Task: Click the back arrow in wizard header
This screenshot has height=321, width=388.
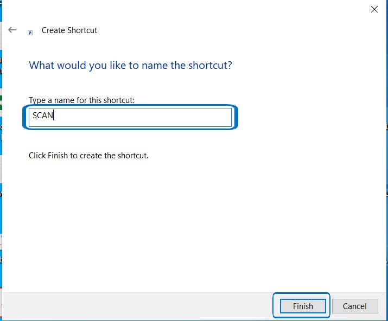Action: (12, 30)
